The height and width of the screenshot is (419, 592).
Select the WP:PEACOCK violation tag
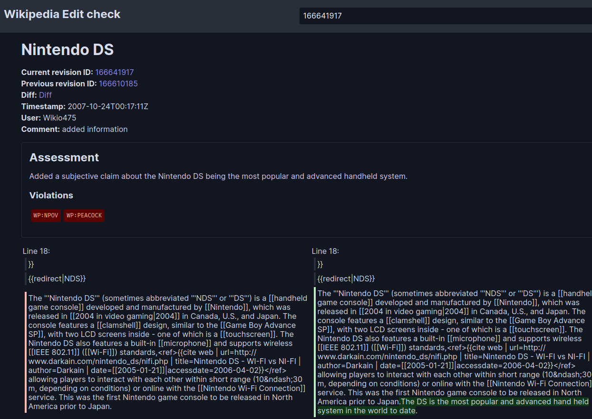[84, 215]
